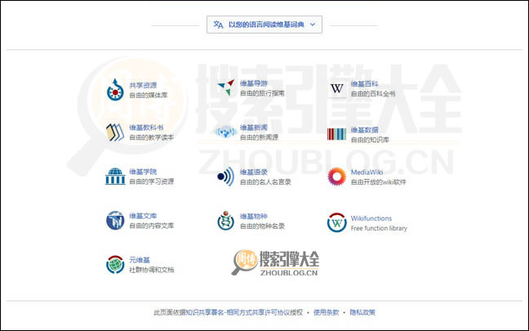
Task: Click the Free function library text
Action: point(379,228)
